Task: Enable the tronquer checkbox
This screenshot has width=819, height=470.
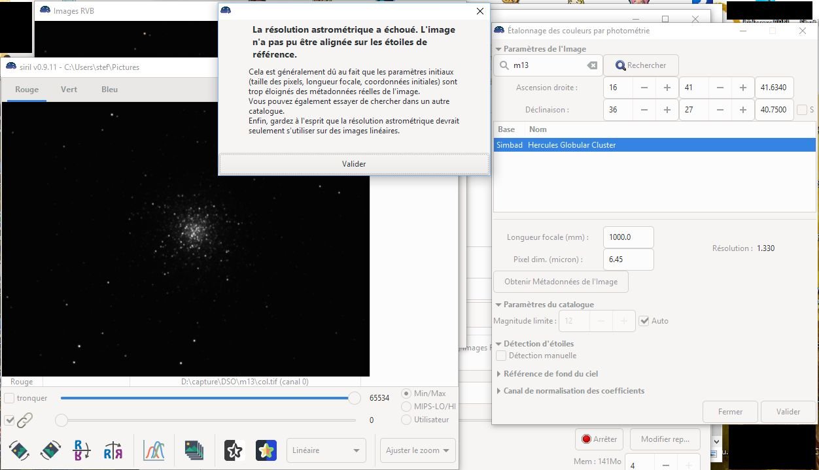Action: click(x=9, y=398)
